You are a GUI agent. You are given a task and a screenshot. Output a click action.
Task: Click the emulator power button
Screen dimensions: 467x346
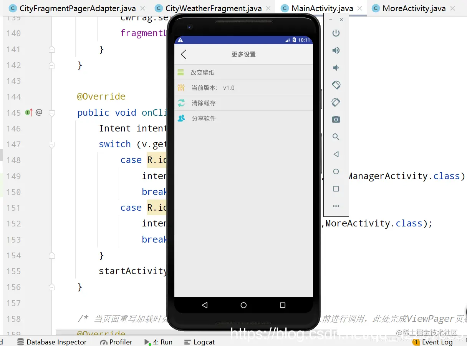(x=336, y=33)
